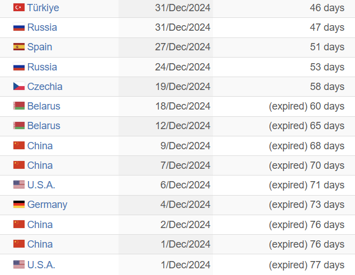Screen dimensions: 355x275
Task: Click the Türkiye flag icon
Action: coord(19,8)
